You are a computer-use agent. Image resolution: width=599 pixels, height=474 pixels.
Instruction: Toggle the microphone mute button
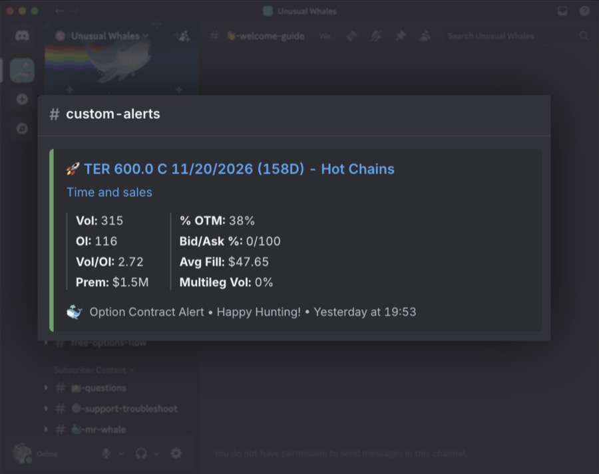pos(106,453)
